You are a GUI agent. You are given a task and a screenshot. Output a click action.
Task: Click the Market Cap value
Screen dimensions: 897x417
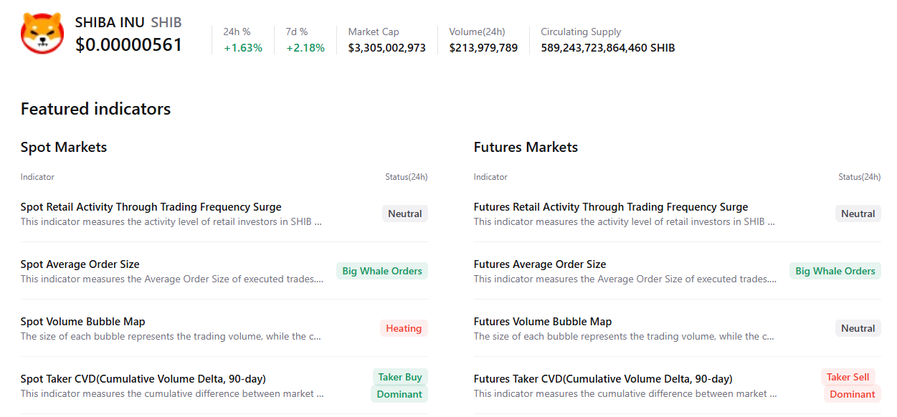tap(386, 48)
